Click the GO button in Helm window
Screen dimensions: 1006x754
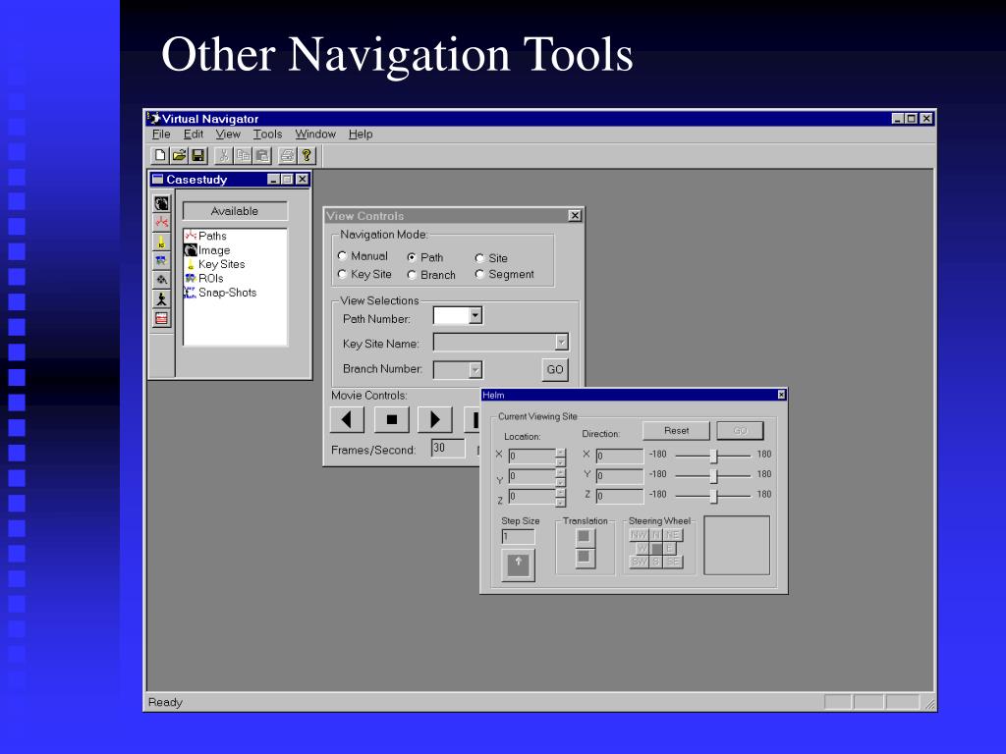point(740,430)
